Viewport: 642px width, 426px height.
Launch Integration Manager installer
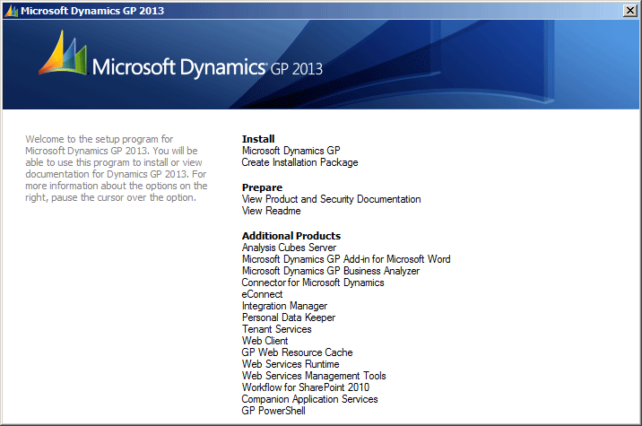pyautogui.click(x=284, y=306)
